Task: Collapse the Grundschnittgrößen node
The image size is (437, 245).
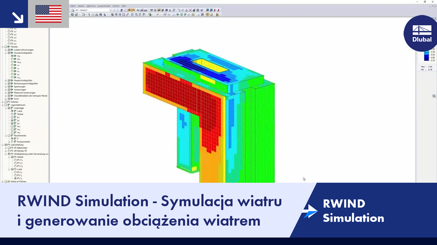Action: tap(6, 53)
